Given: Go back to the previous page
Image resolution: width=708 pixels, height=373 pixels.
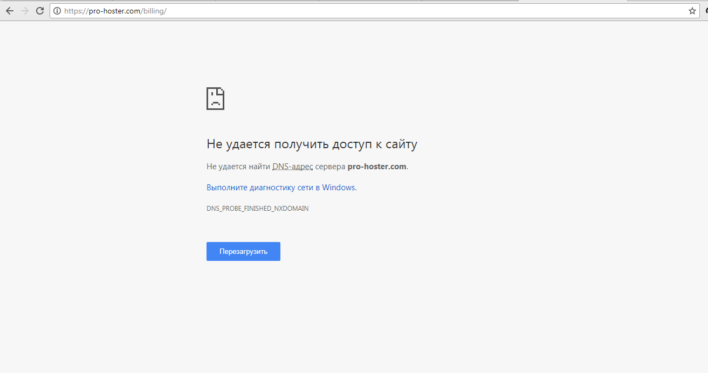Looking at the screenshot, I should pyautogui.click(x=9, y=11).
